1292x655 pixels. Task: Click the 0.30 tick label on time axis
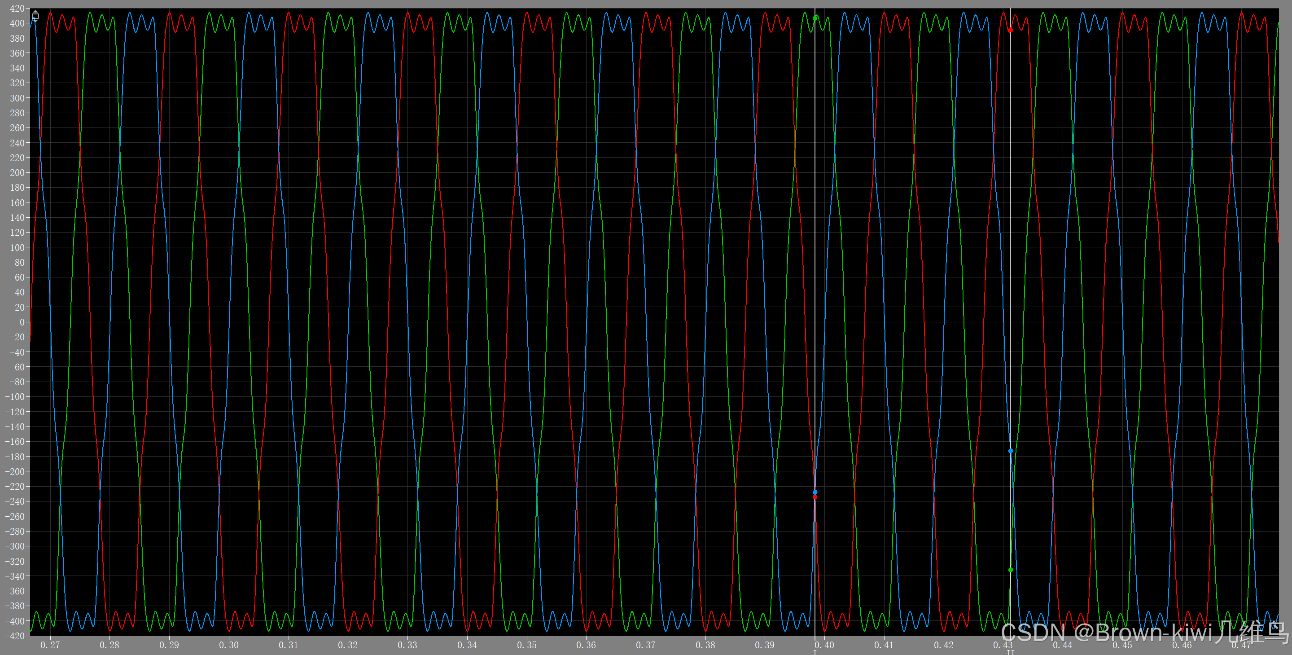tap(229, 645)
